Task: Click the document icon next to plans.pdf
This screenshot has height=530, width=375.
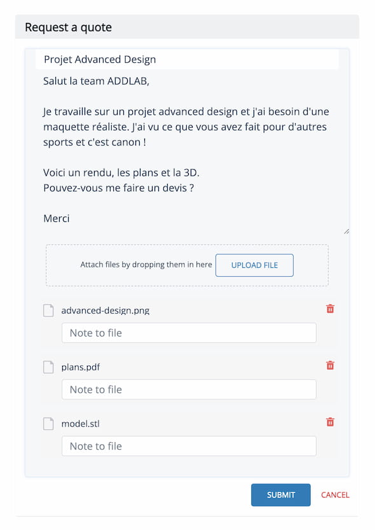Action: 48,367
